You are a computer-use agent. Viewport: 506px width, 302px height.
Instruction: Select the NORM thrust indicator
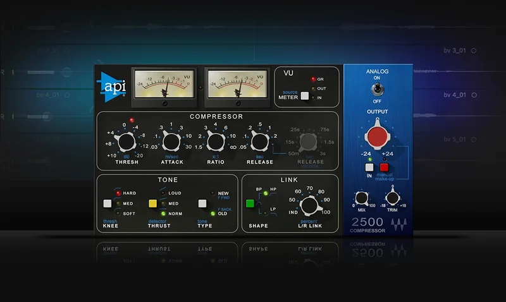163,214
